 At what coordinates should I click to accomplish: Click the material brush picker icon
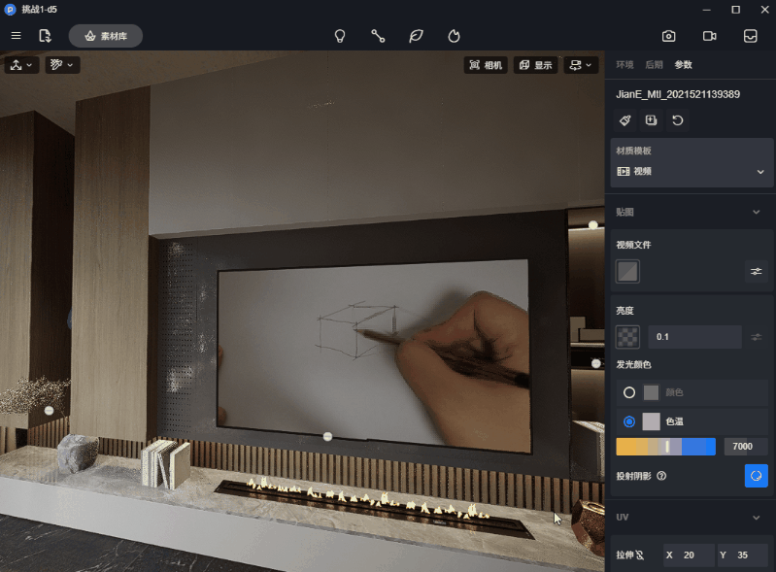625,120
